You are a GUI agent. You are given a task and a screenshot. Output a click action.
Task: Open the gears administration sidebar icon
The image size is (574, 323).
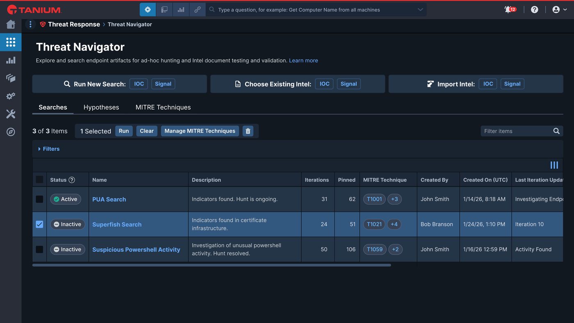point(11,96)
